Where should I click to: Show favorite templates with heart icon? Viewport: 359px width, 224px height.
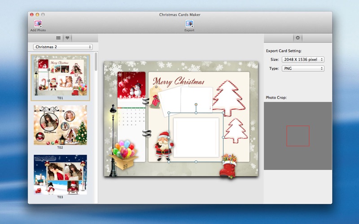tap(67, 38)
